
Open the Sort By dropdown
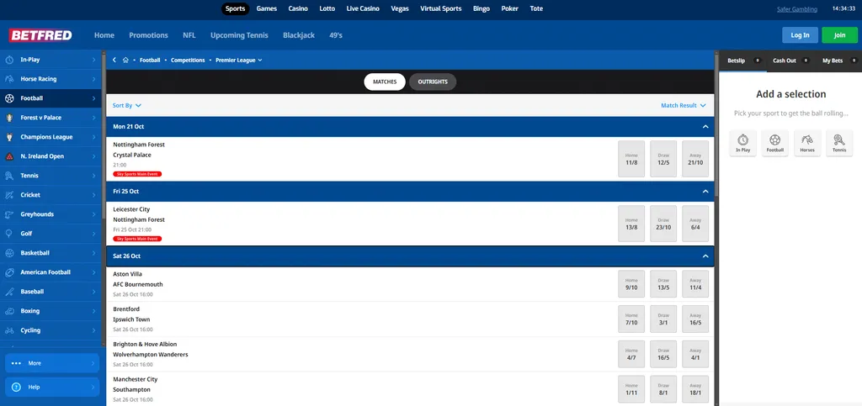coord(127,105)
